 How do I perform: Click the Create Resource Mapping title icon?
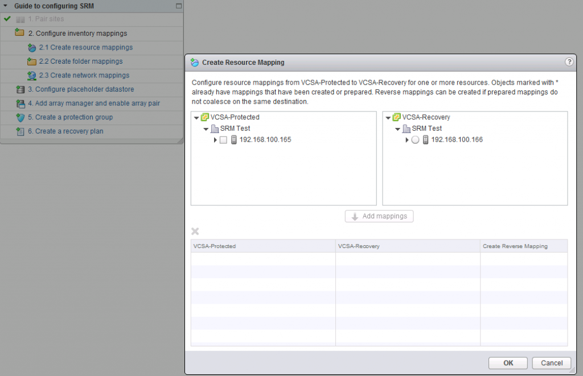pos(195,63)
